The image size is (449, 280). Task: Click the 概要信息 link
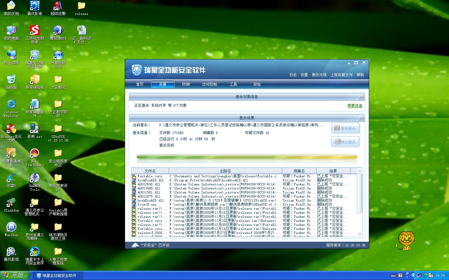(x=355, y=106)
